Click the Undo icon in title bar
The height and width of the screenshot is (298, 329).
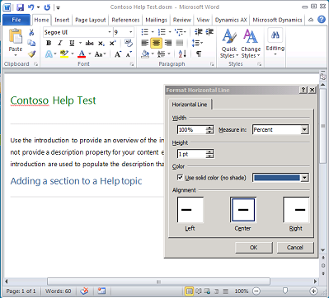(x=31, y=7)
